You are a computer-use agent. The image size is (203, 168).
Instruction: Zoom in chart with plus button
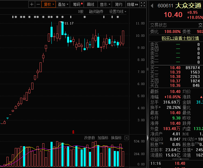32,4
